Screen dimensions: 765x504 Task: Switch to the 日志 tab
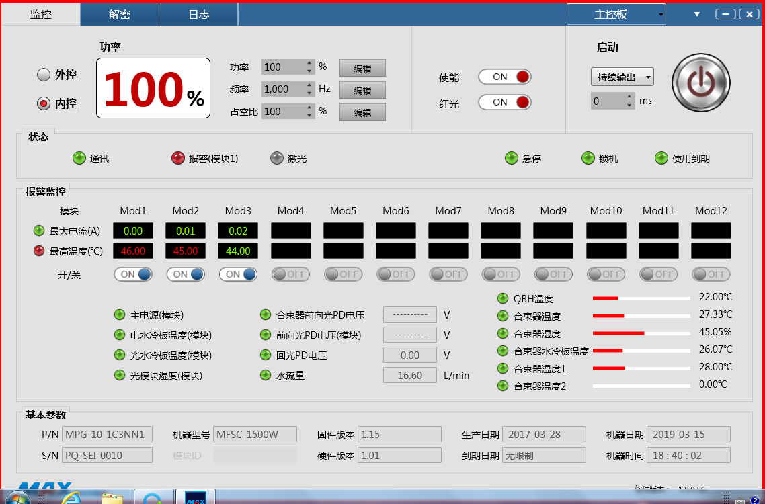(198, 14)
